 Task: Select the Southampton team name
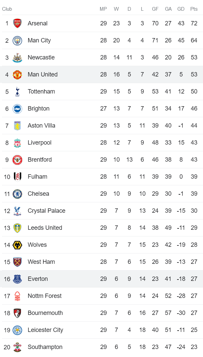(45, 347)
